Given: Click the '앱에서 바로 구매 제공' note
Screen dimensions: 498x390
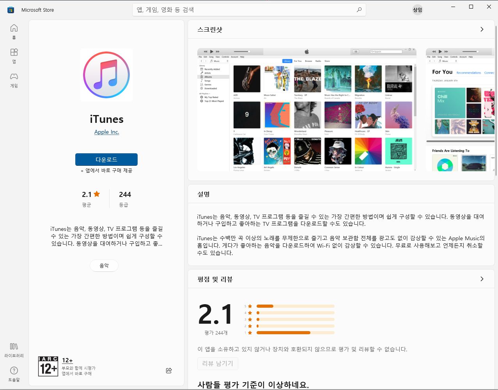Looking at the screenshot, I should (x=106, y=170).
